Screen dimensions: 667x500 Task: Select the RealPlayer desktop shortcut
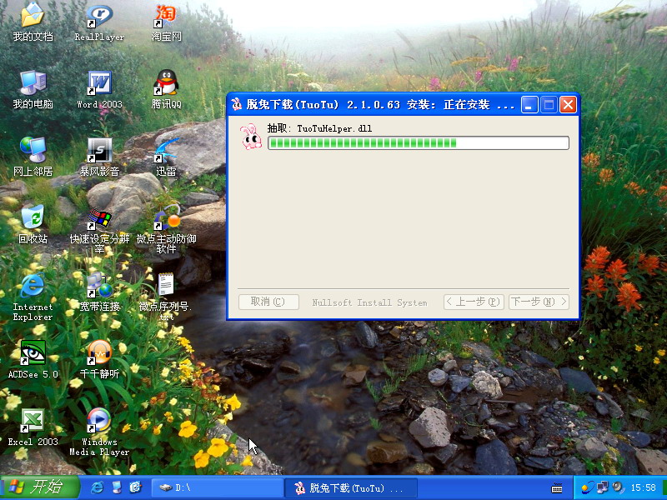(x=99, y=22)
